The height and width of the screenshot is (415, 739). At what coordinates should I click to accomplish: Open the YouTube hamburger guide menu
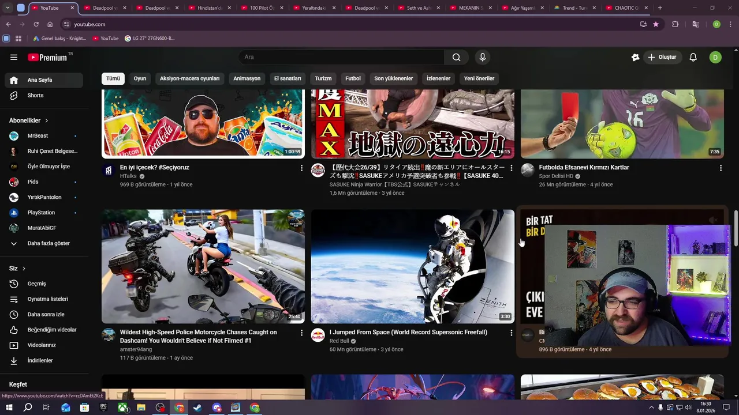point(14,57)
